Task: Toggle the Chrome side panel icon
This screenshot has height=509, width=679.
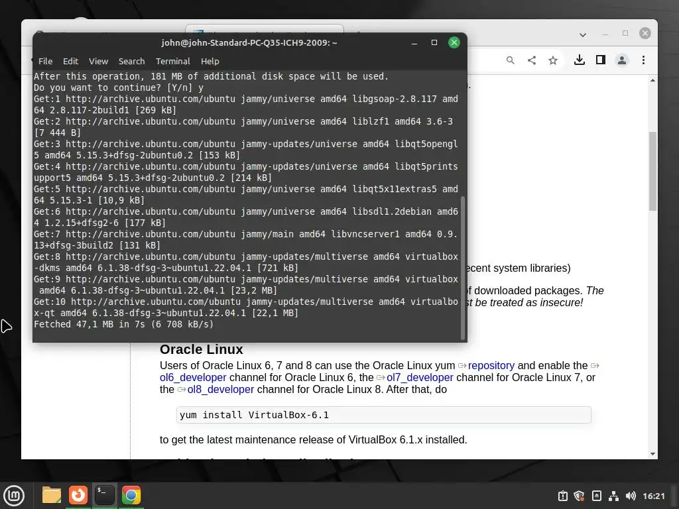Action: (601, 60)
